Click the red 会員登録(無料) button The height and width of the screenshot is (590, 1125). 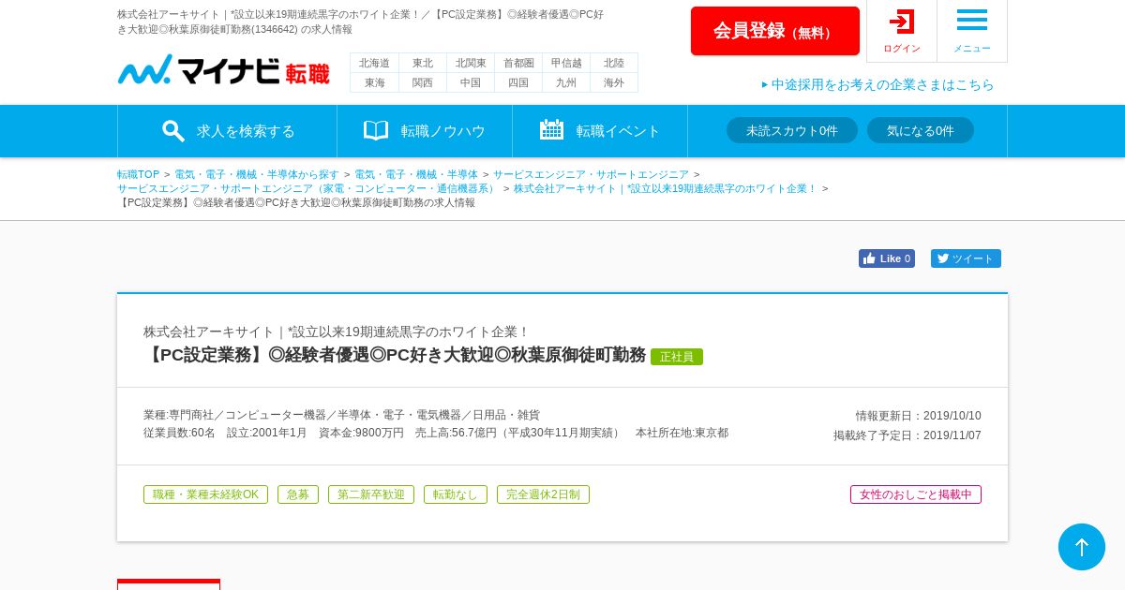(x=775, y=31)
